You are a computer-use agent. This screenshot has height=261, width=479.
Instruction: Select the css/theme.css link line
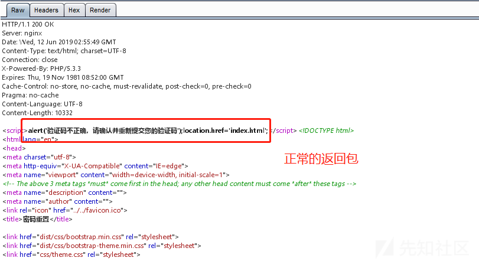point(71,255)
